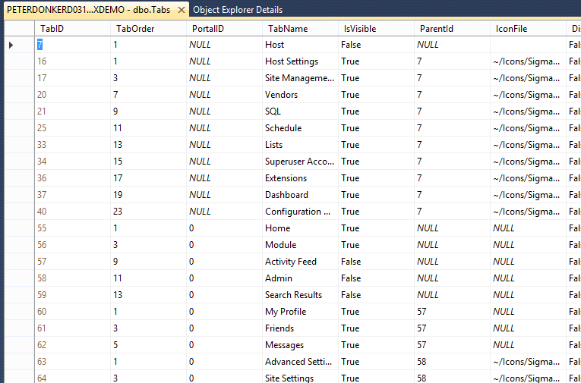Select TabID cell with value 21

coord(73,111)
